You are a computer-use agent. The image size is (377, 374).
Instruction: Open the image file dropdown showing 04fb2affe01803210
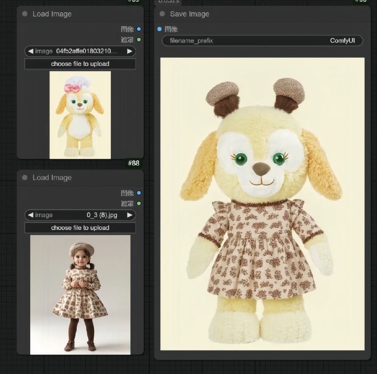pos(80,51)
